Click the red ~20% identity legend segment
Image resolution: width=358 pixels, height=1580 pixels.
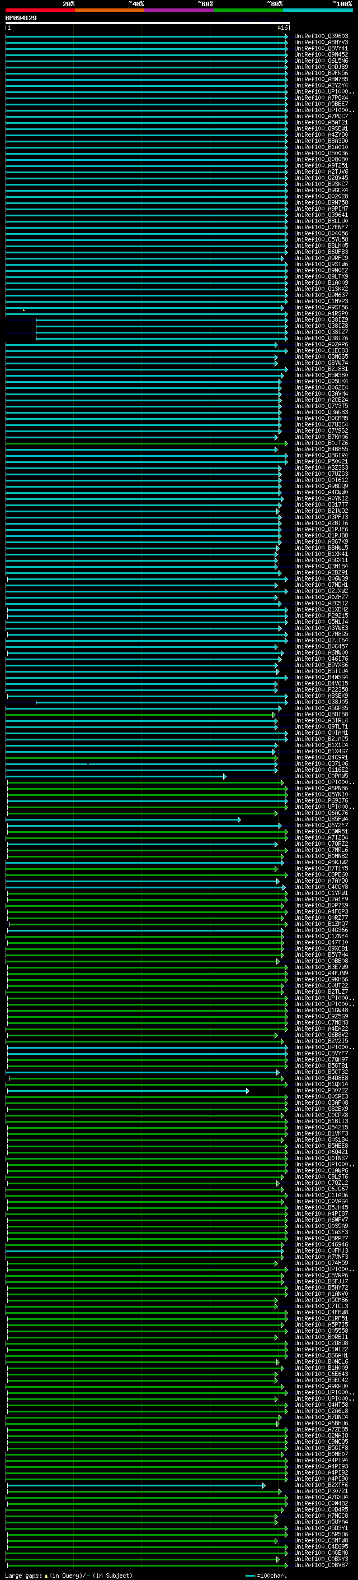(40, 10)
